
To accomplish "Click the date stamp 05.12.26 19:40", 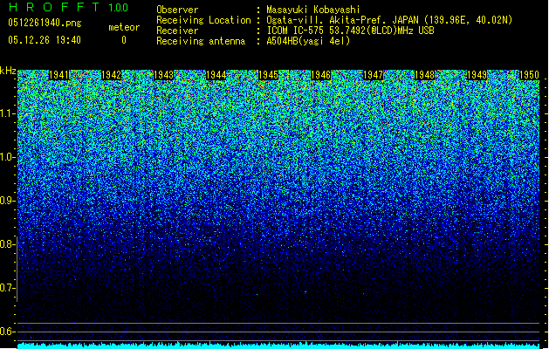I will [x=45, y=40].
